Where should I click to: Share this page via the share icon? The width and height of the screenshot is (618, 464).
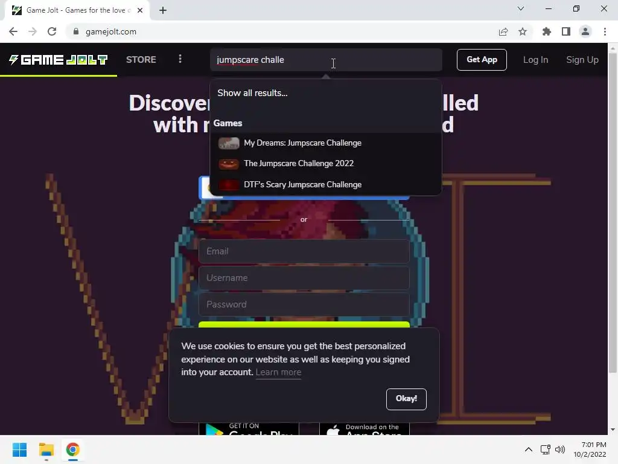tap(503, 31)
